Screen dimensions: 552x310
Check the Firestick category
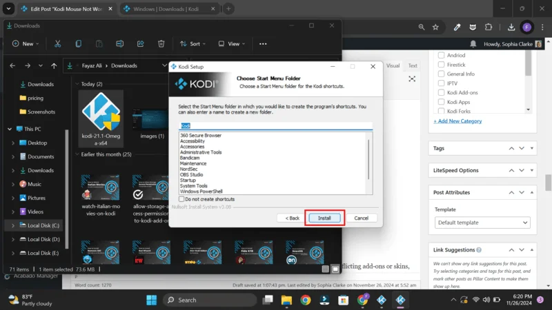tap(441, 65)
